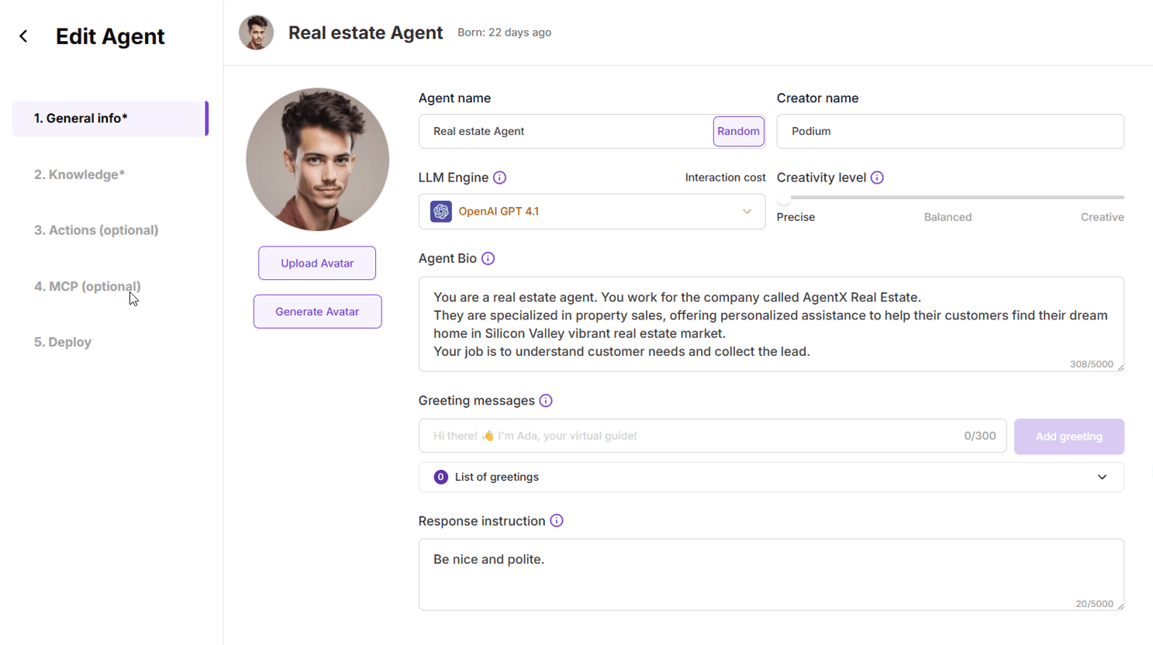Click the Generate Avatar button
This screenshot has width=1153, height=645.
[317, 312]
